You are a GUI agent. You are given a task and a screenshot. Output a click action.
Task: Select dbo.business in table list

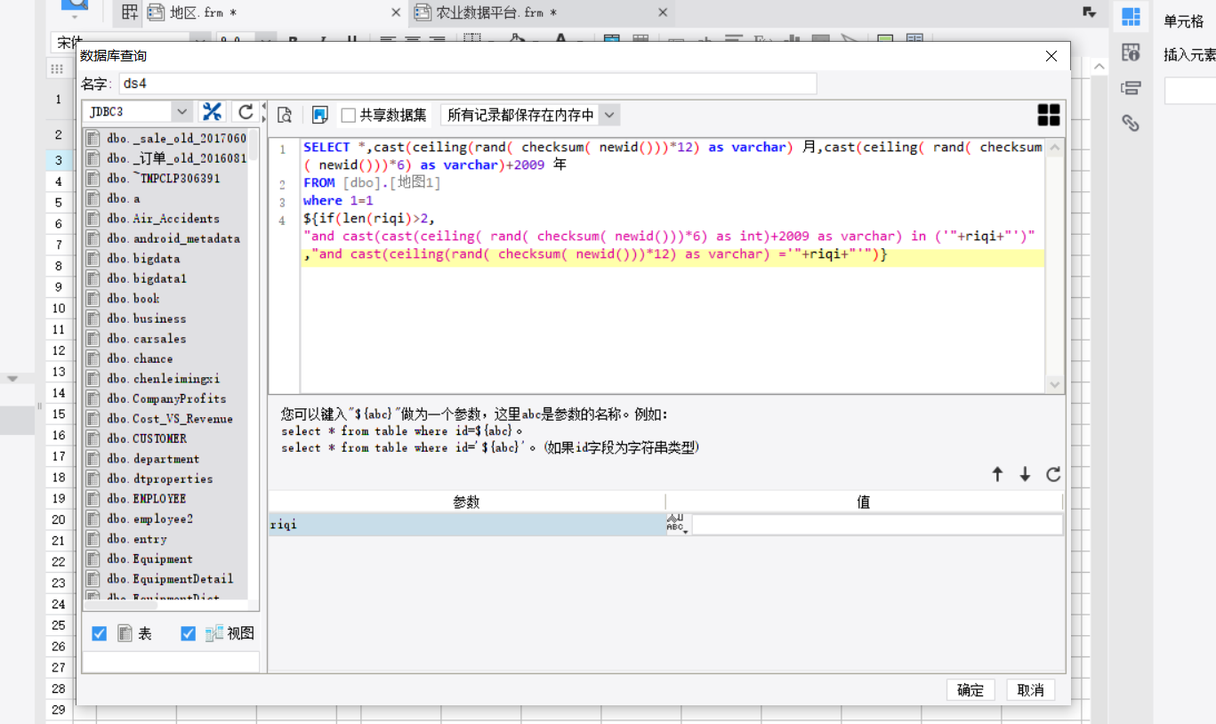pyautogui.click(x=146, y=318)
